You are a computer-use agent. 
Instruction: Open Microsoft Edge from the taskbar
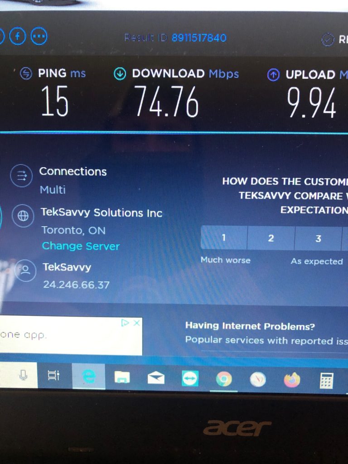point(88,376)
